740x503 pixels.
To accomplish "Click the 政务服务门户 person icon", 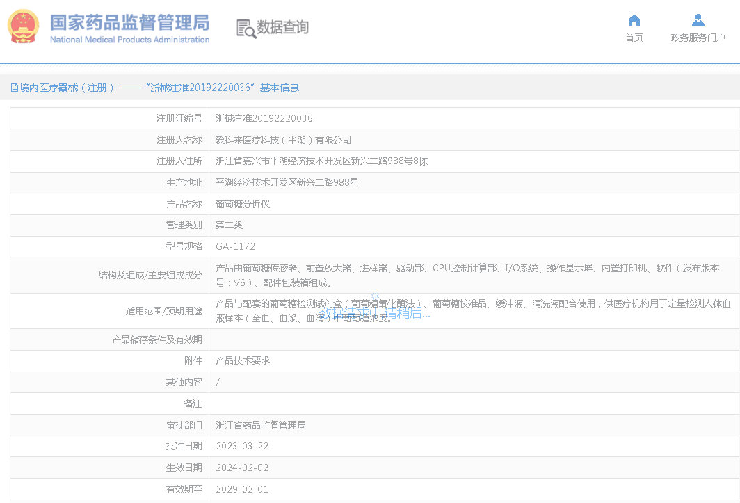I will [698, 20].
